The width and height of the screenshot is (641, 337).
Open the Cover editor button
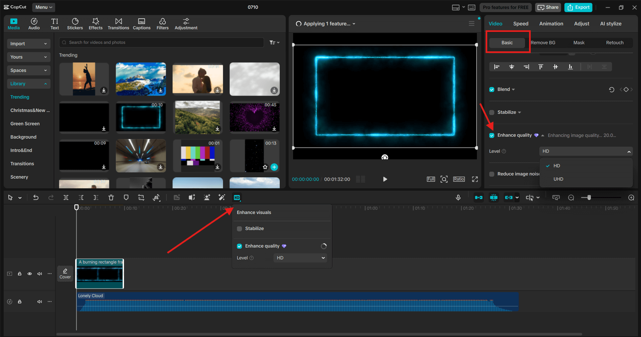(65, 274)
